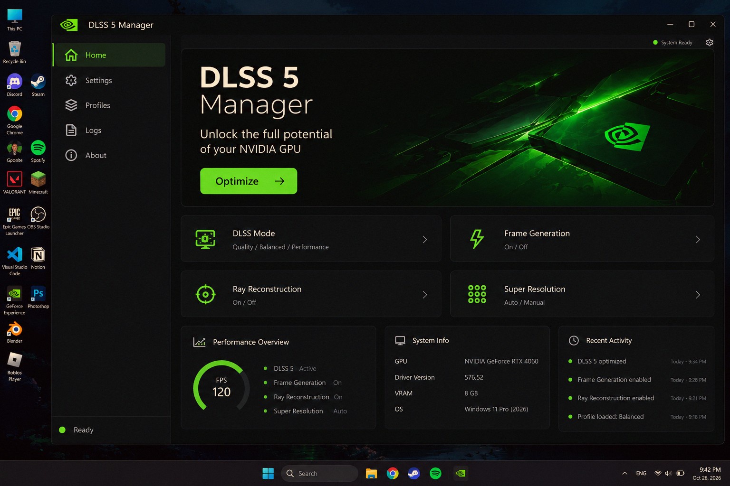Click the 'NVIDIA GeForce RTX 4060' GPU value

501,361
